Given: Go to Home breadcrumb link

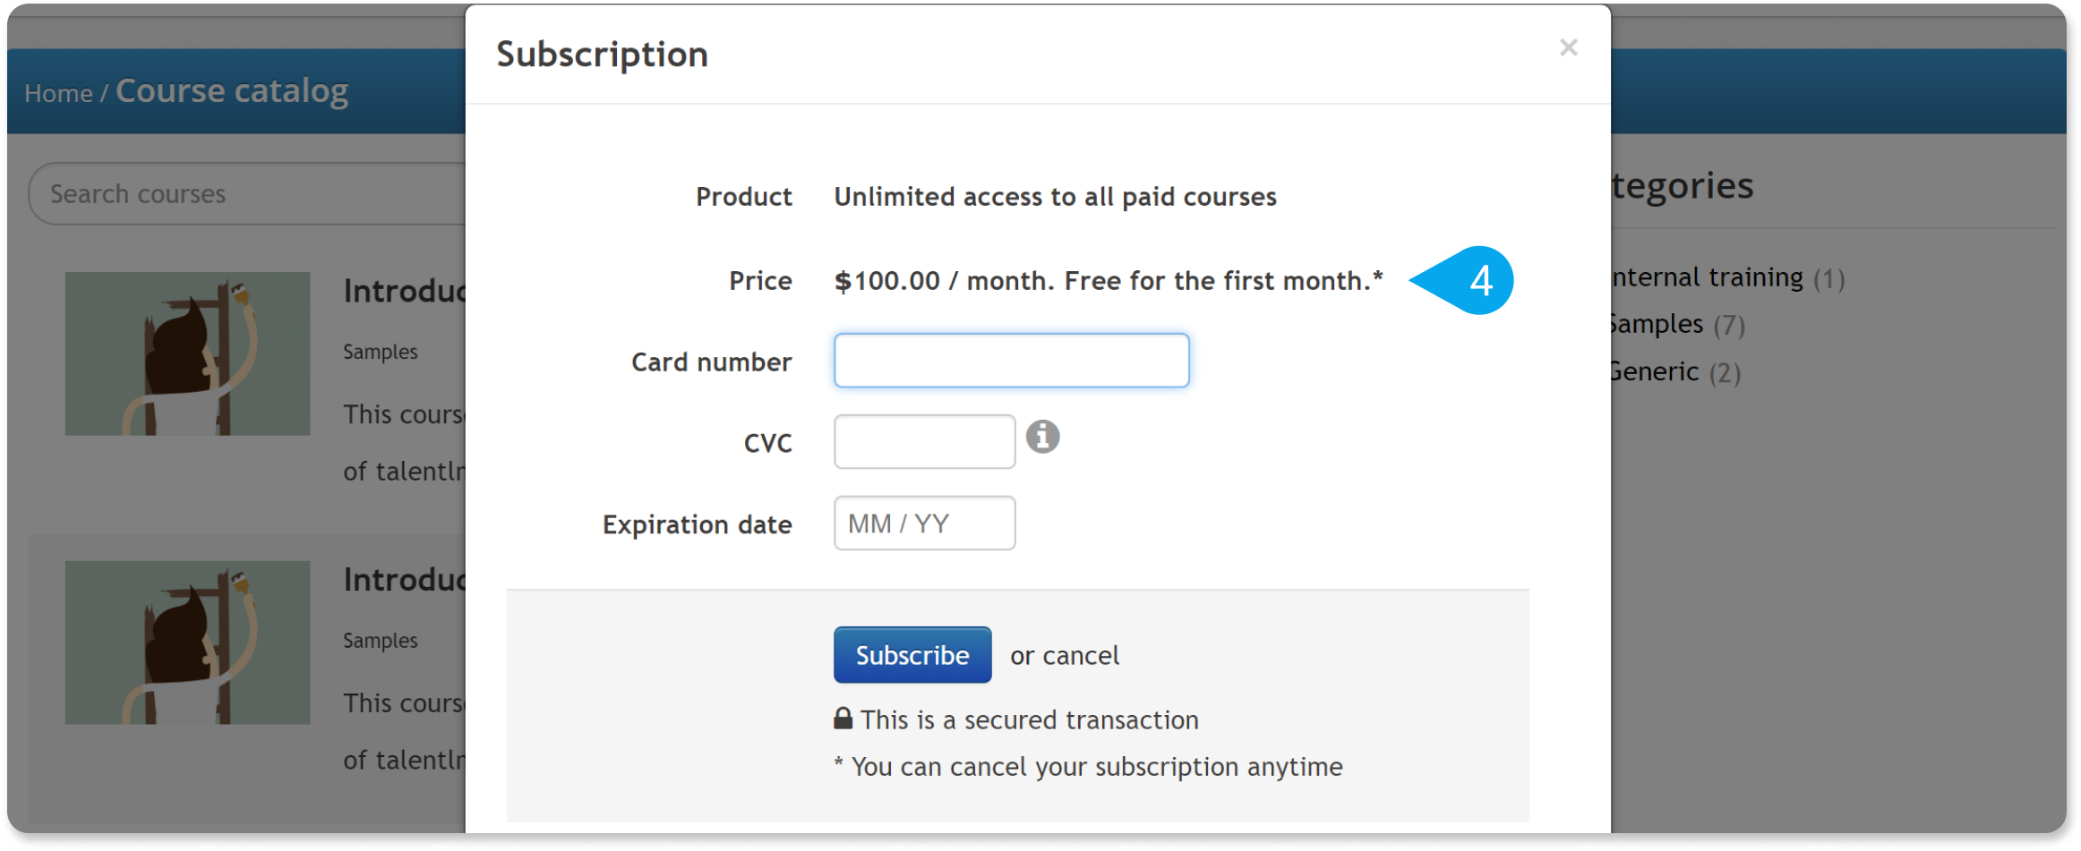Looking at the screenshot, I should tap(58, 93).
